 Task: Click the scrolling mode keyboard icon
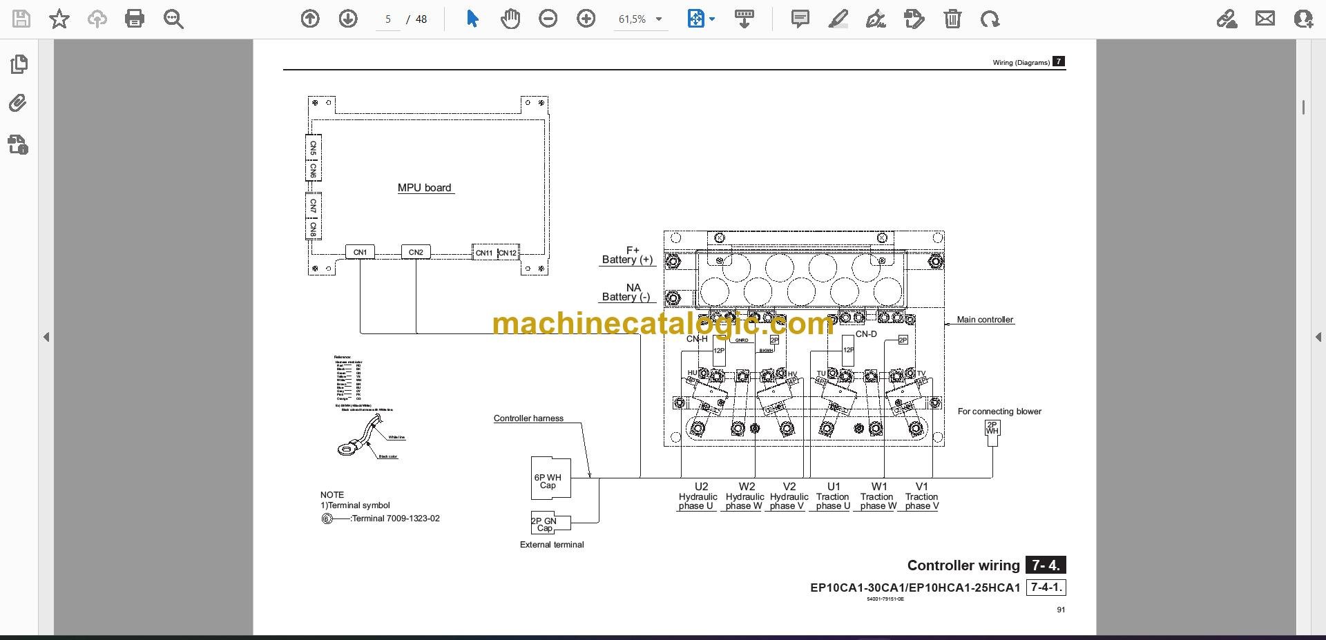coord(744,19)
